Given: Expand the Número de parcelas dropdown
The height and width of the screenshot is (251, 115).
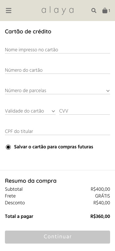Looking at the screenshot, I should click(x=57, y=91).
